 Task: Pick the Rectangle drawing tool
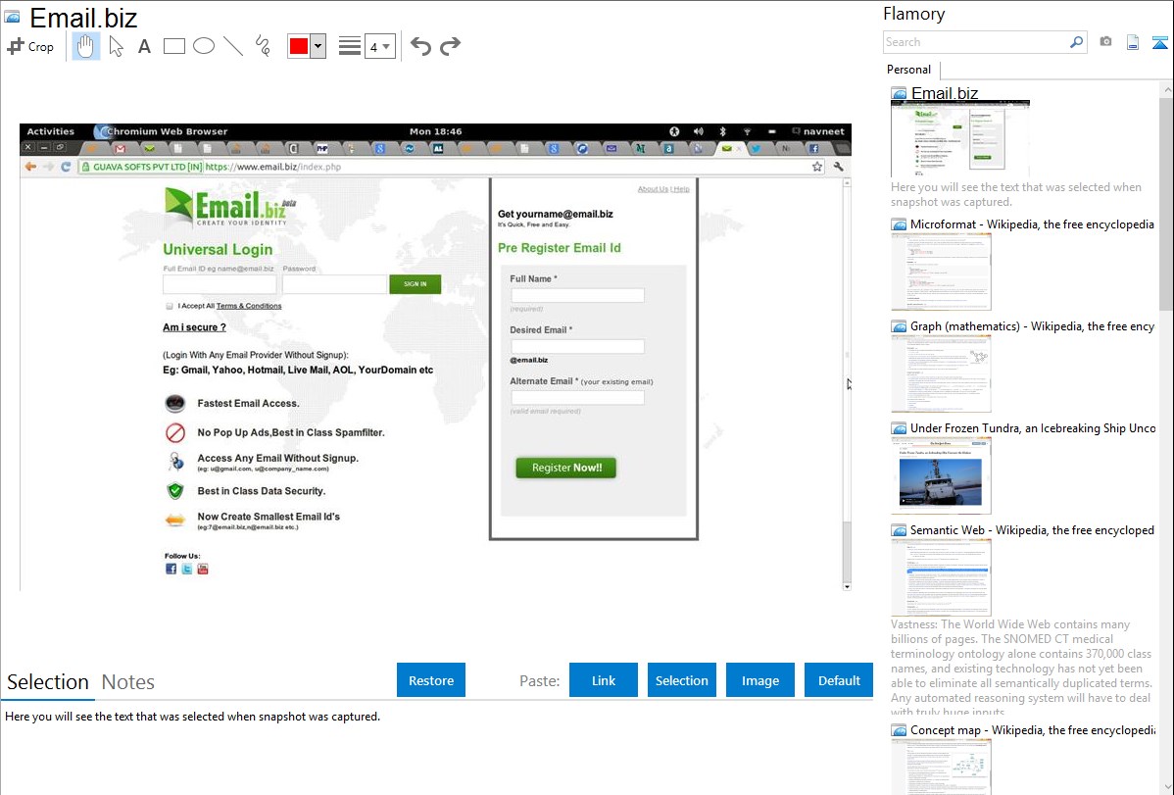click(x=173, y=46)
